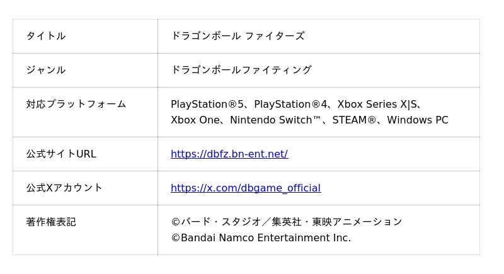Click the タイトル row label

pos(45,36)
